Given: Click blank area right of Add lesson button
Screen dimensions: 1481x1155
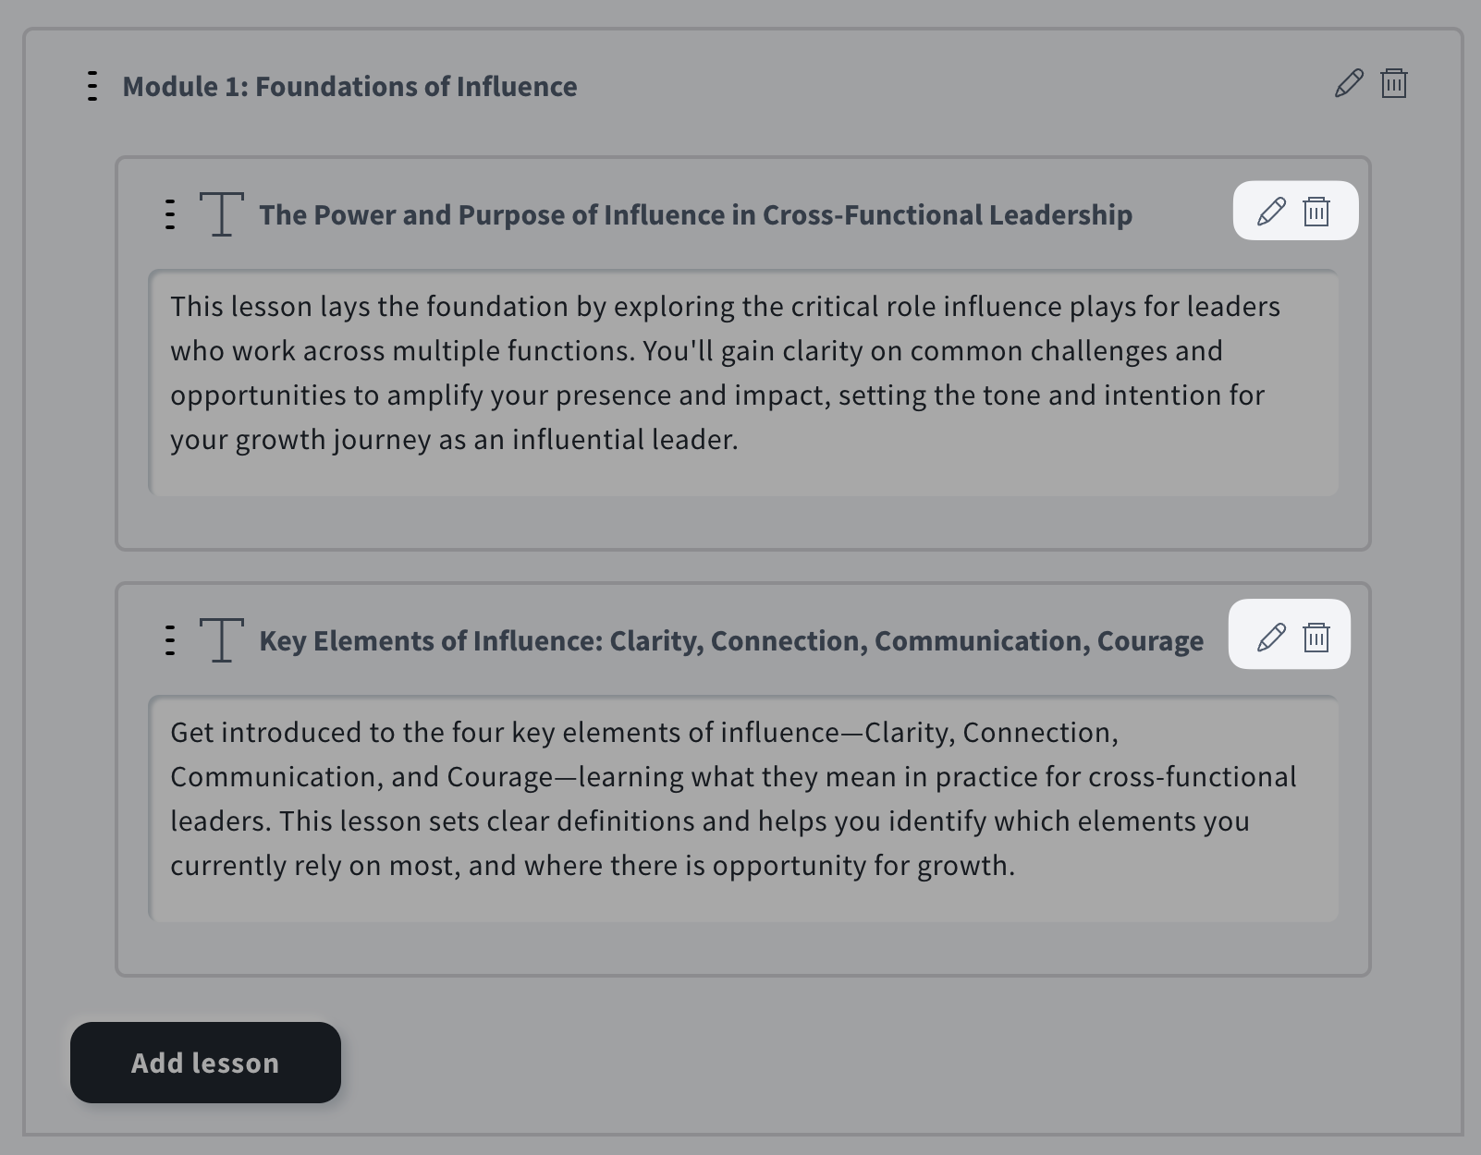Looking at the screenshot, I should [x=832, y=1063].
